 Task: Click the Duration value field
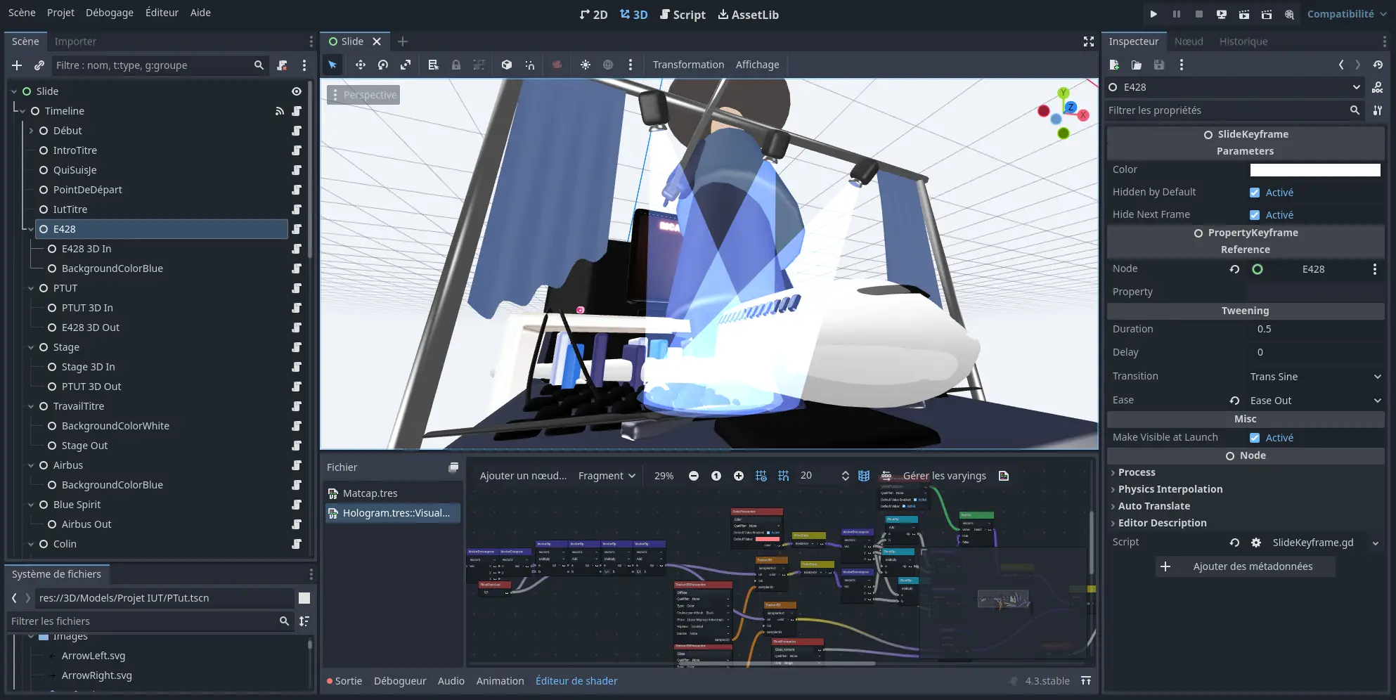[x=1315, y=329]
